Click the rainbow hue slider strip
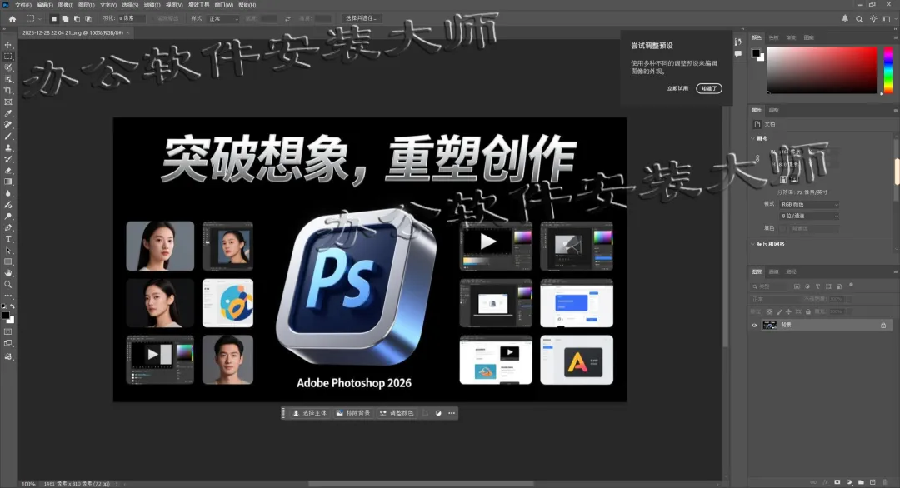 click(888, 70)
